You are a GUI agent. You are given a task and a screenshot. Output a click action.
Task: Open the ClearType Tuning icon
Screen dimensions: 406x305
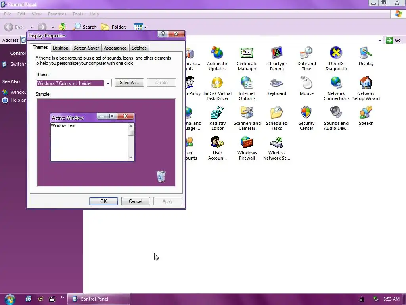[276, 59]
